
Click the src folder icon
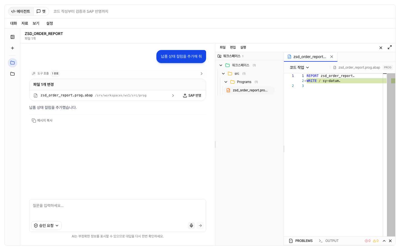click(x=230, y=74)
